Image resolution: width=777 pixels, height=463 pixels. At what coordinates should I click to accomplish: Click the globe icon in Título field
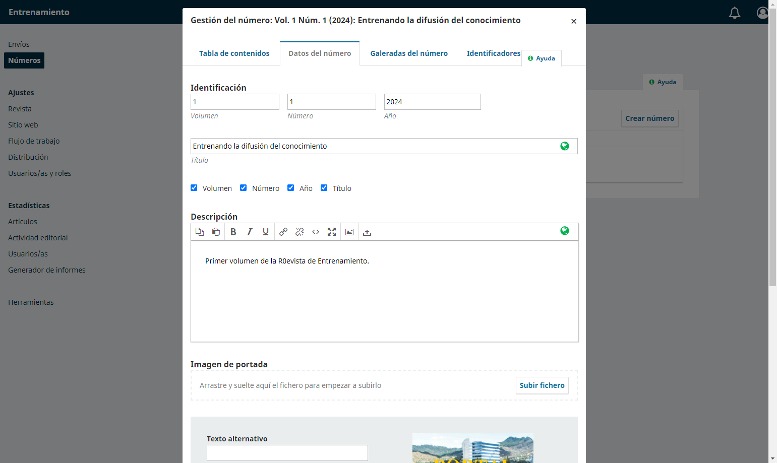[x=565, y=146]
